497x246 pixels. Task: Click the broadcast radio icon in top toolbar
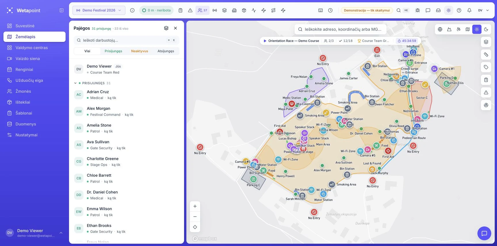tap(215, 10)
